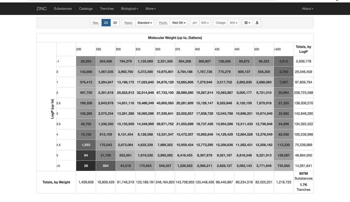Viewport: 350px width, 202px height.
Task: Go to the Substances page
Action: click(x=63, y=8)
